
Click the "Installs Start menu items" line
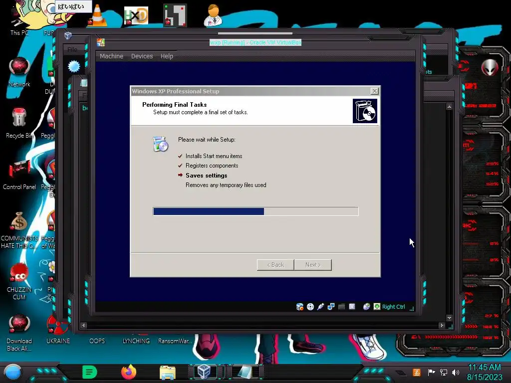point(214,156)
